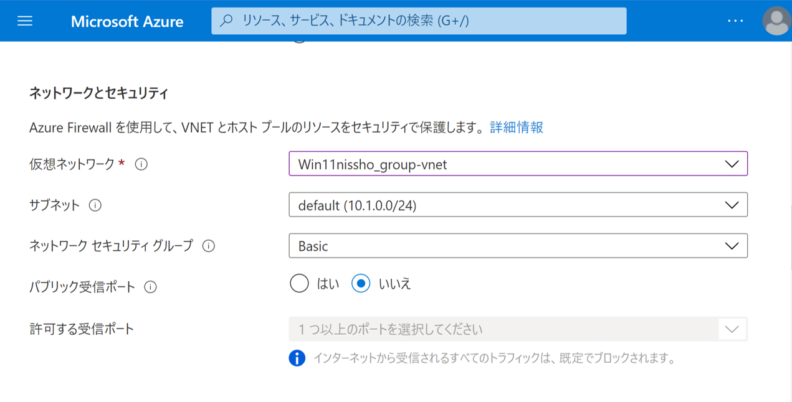Click the Microsoft Azure home title

(x=127, y=21)
